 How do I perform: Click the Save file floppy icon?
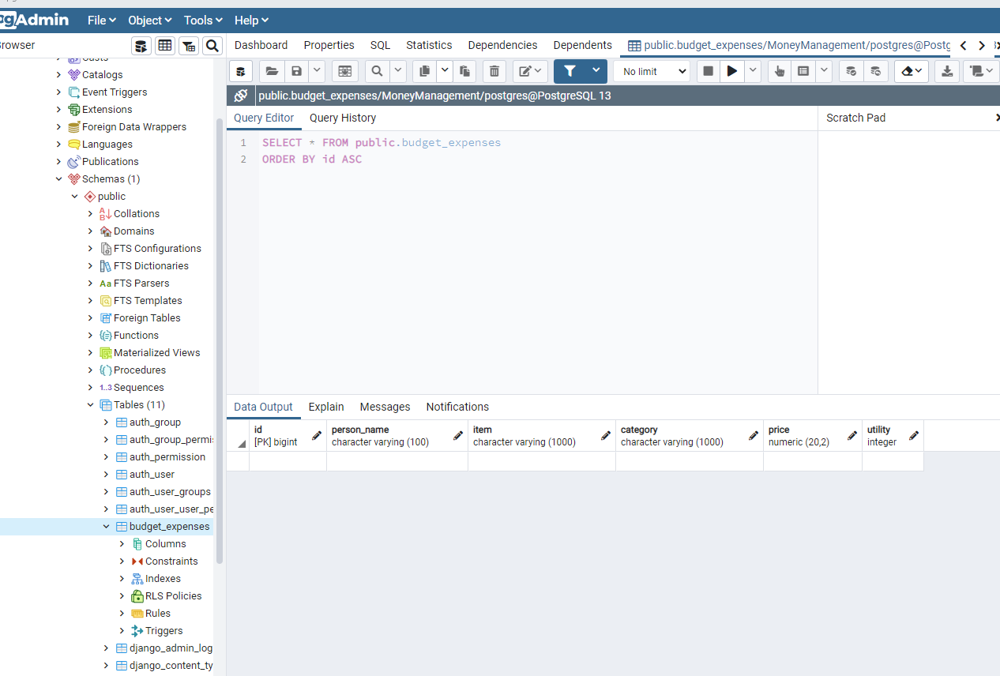coord(296,71)
